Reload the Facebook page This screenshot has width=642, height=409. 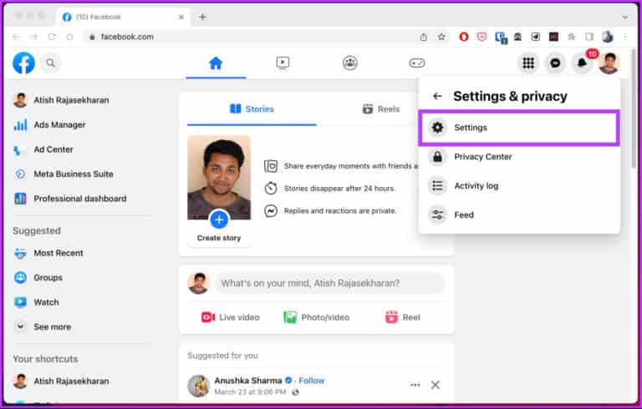[52, 37]
